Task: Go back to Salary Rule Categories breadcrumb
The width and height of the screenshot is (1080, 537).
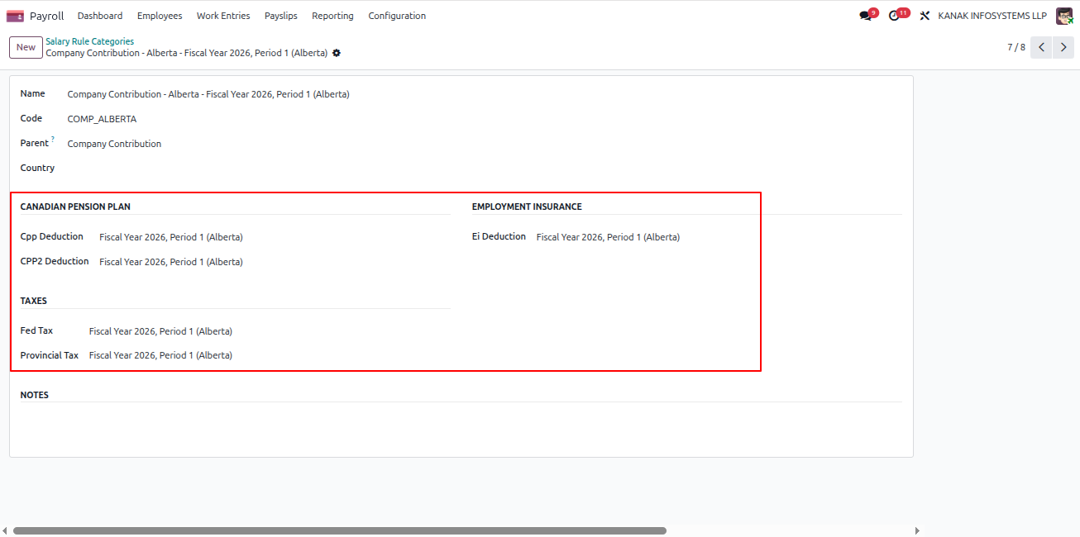Action: (x=89, y=41)
